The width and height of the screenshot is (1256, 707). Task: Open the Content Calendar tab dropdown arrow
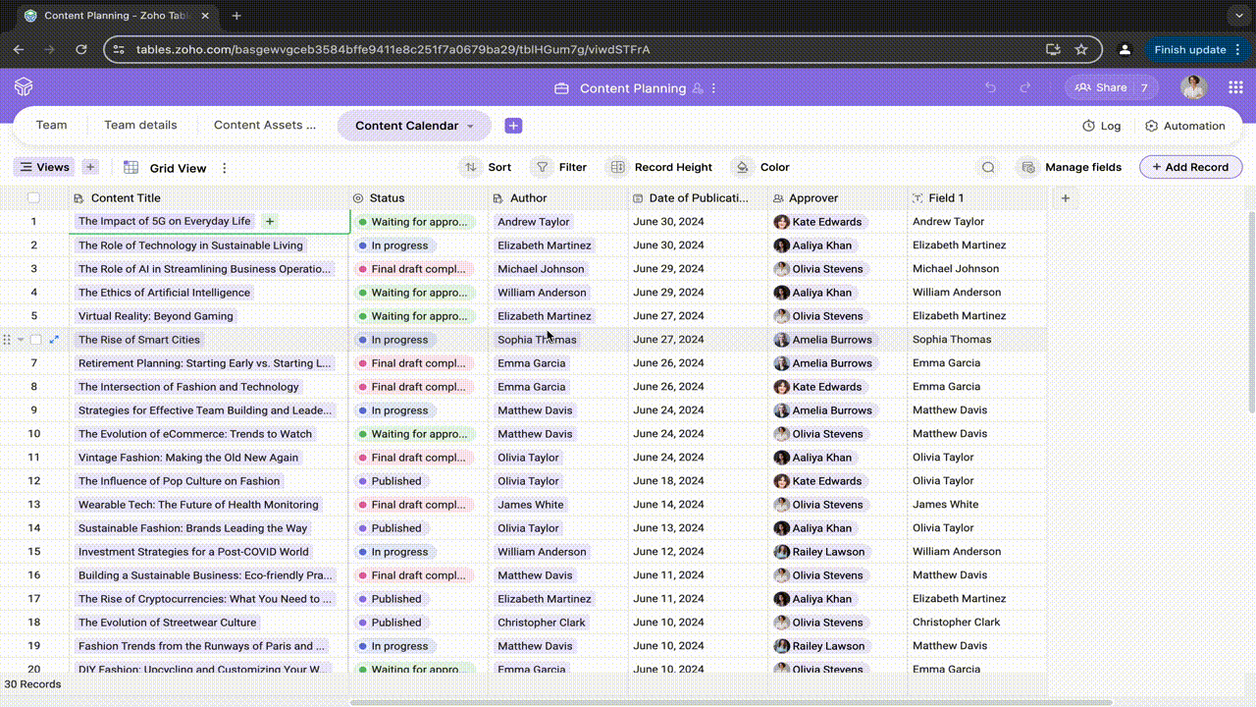coord(470,127)
